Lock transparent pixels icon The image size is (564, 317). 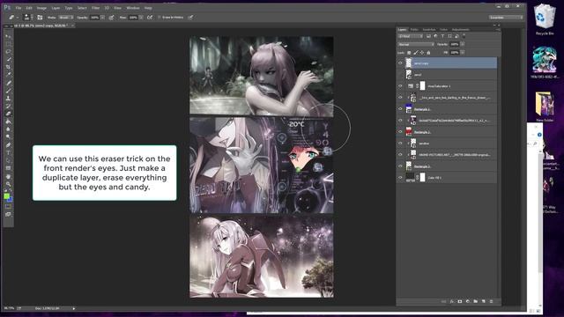[409, 53]
